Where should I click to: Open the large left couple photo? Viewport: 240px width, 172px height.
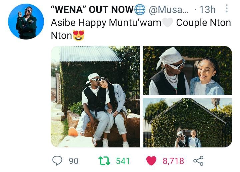tap(95, 97)
